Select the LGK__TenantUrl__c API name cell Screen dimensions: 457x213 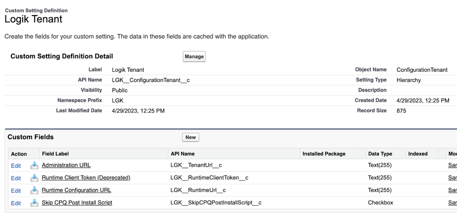(x=196, y=165)
